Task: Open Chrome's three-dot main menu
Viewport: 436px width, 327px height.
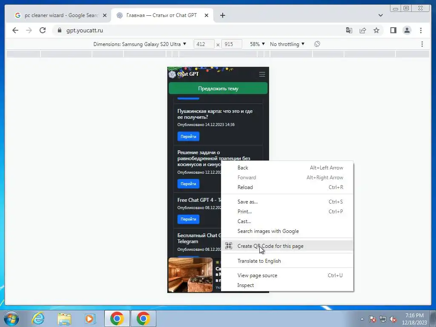Action: [x=421, y=30]
